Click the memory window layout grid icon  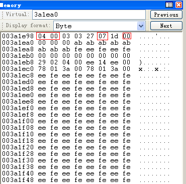(x=169, y=5)
